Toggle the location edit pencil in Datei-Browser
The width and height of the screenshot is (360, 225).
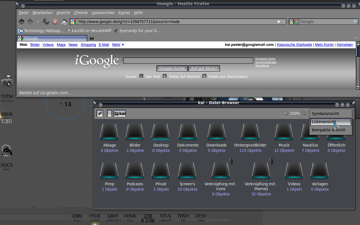[100, 113]
